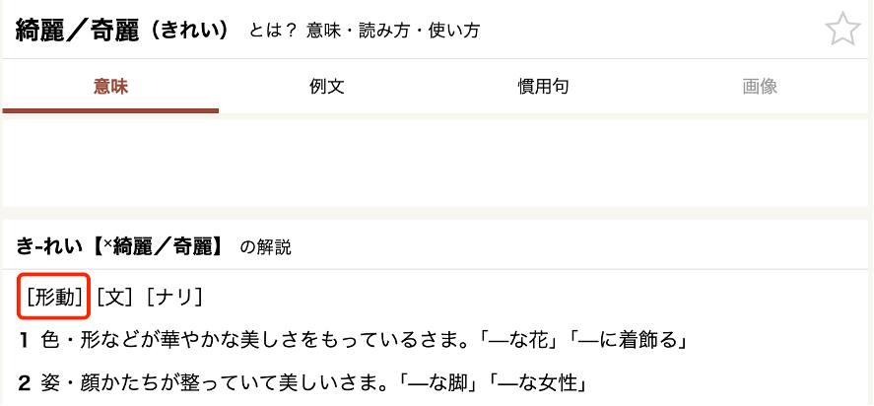Click the numeral 1 of the first definition
This screenshot has width=874, height=406.
24,340
